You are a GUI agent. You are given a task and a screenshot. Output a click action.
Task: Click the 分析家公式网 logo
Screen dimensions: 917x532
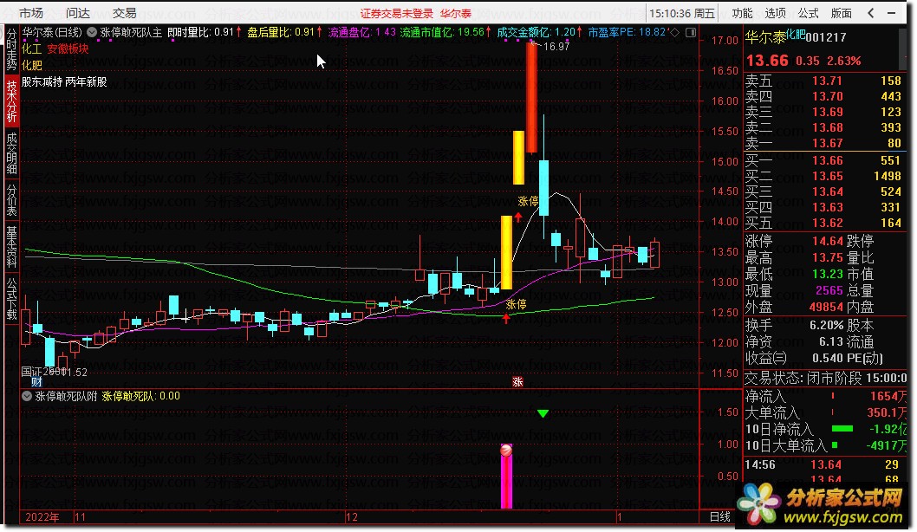coord(822,506)
